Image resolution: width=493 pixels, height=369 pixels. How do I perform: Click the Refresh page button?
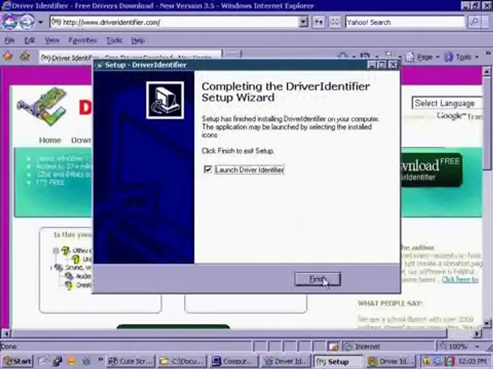point(318,22)
